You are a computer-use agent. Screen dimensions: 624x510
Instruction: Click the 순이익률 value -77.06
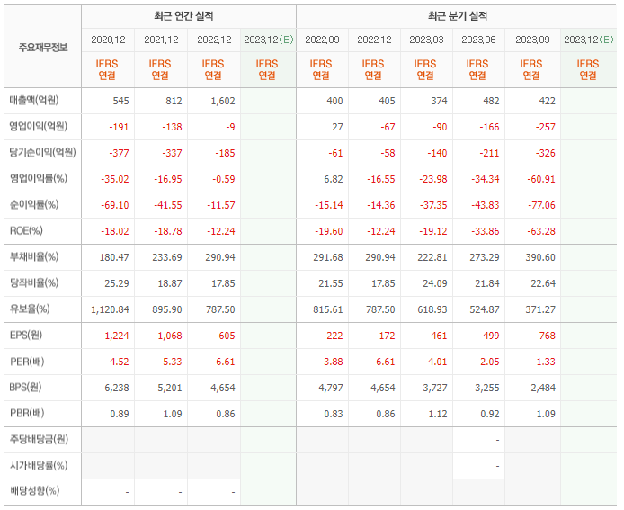click(541, 205)
